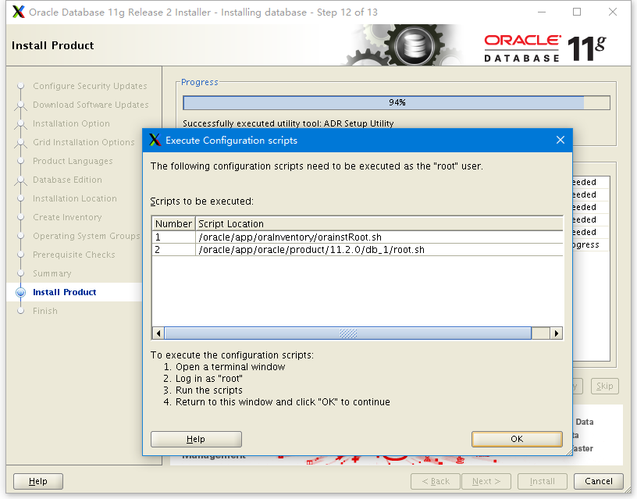Click the Oracle 11g Database logo
The image size is (637, 499).
tap(545, 48)
